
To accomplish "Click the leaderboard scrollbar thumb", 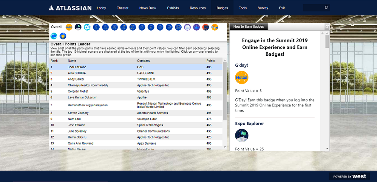I will [x=225, y=91].
